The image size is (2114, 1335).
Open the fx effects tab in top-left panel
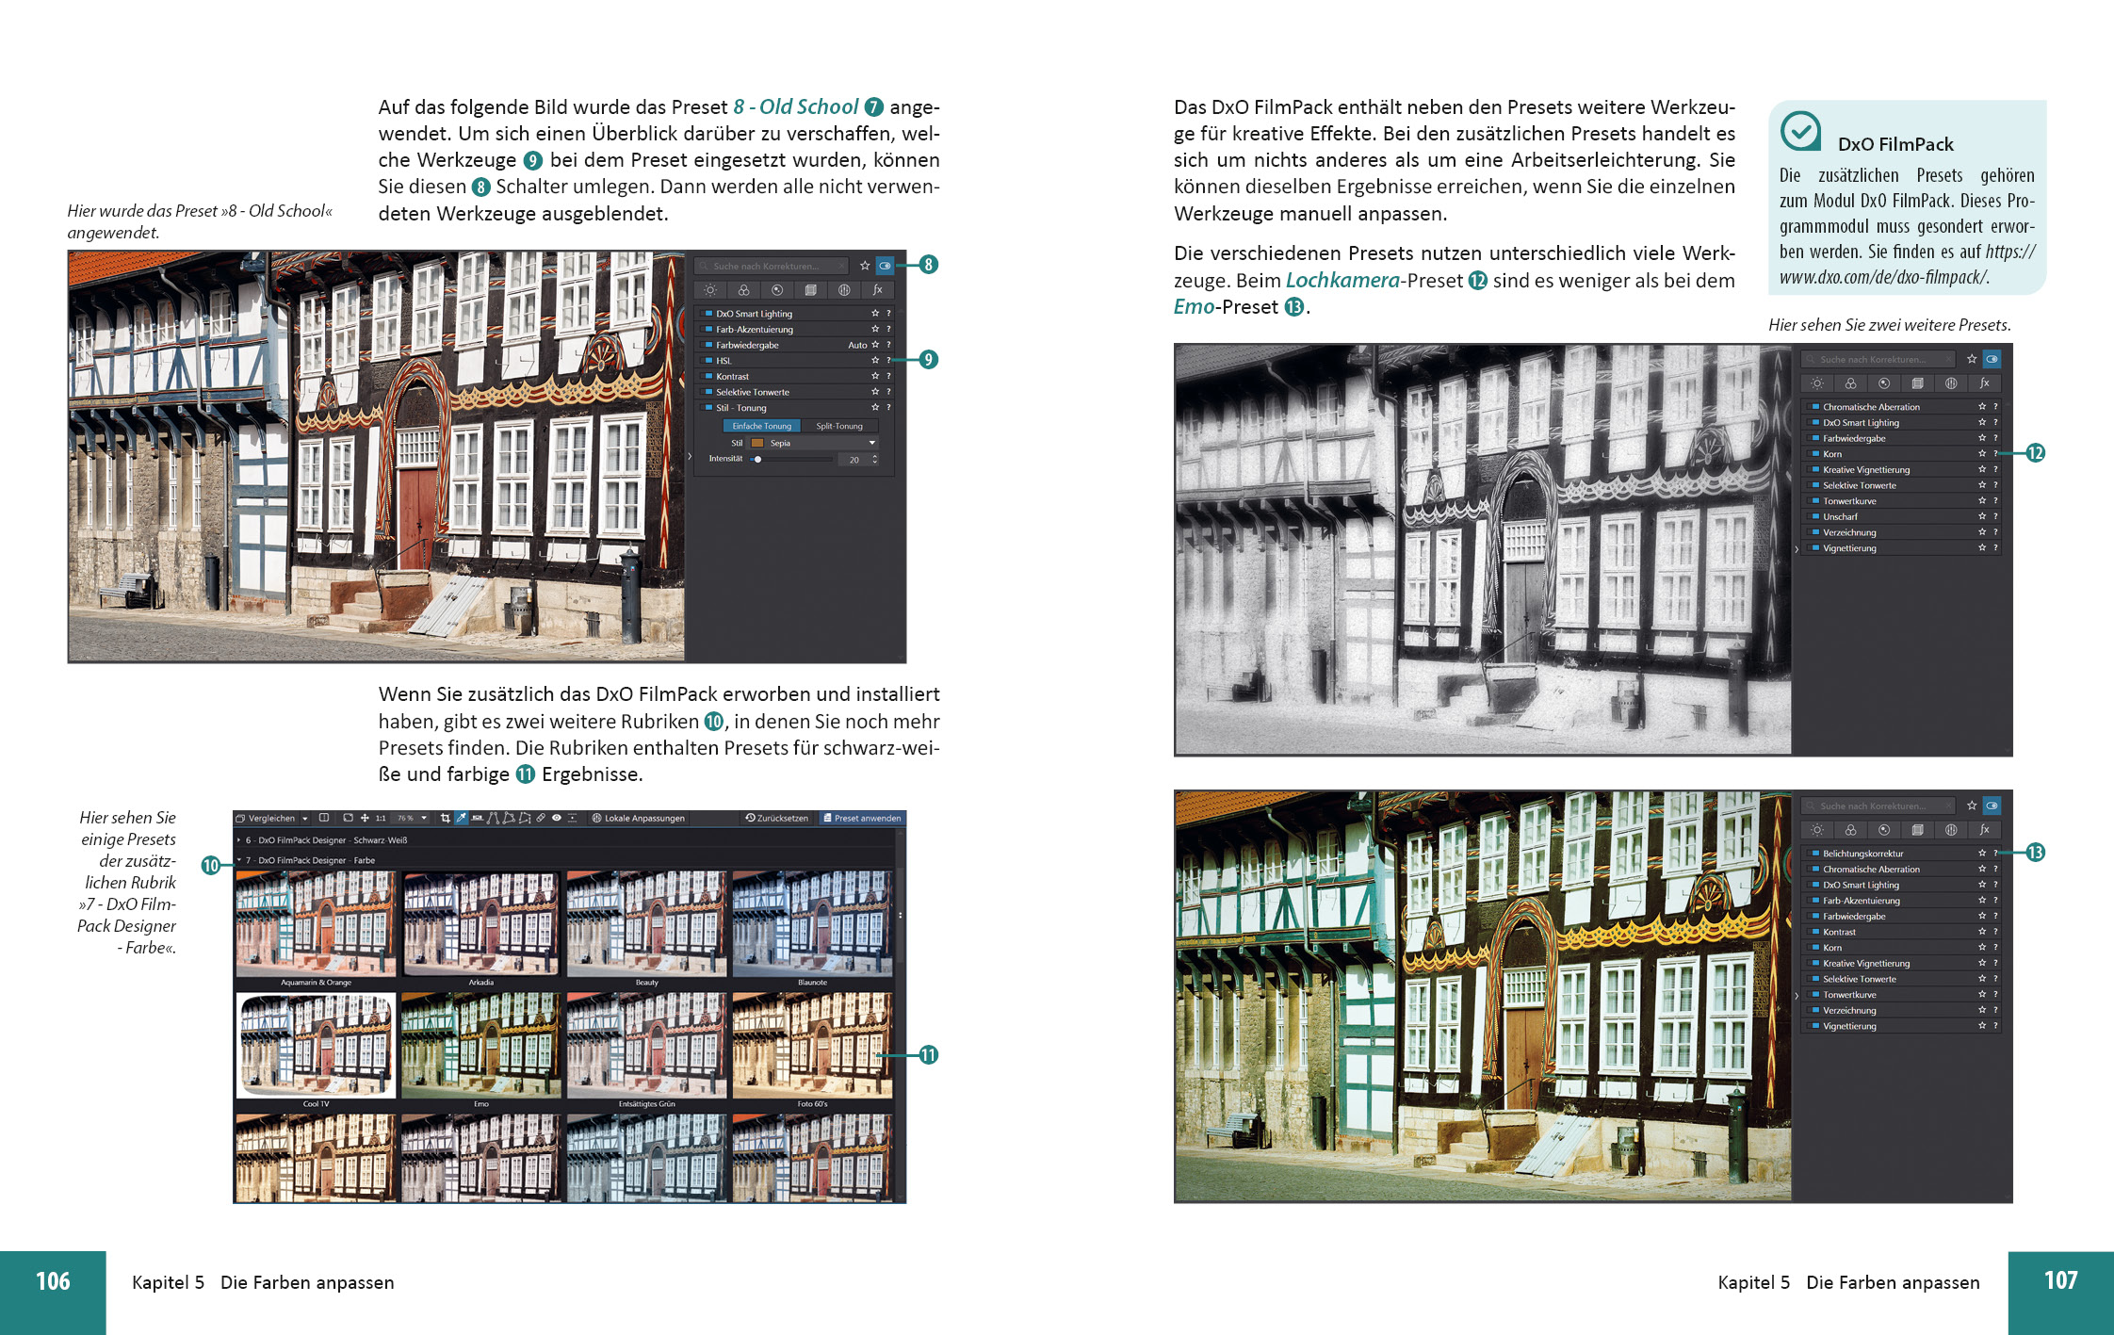click(x=877, y=290)
